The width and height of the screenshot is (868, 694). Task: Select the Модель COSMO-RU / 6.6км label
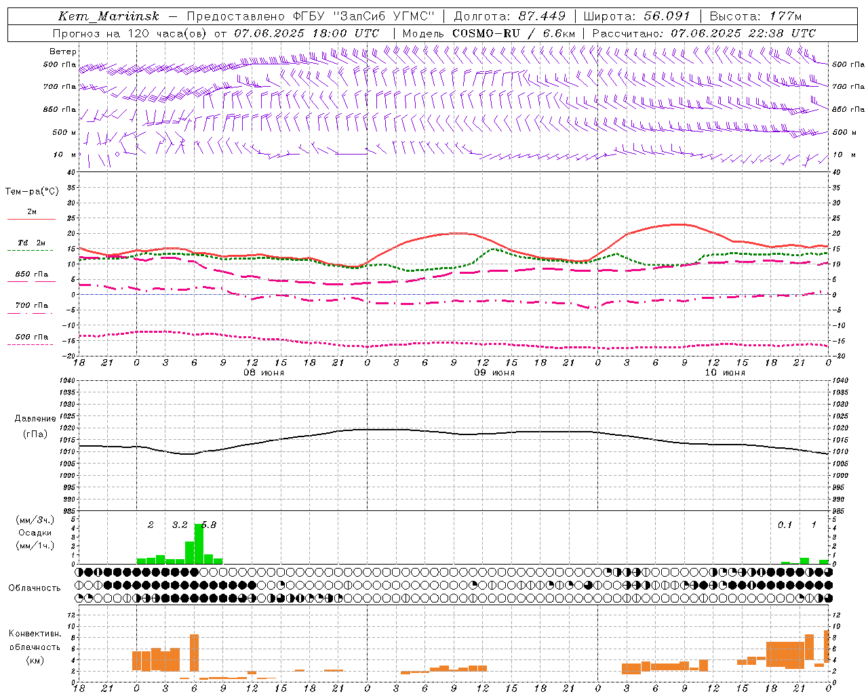tap(489, 33)
